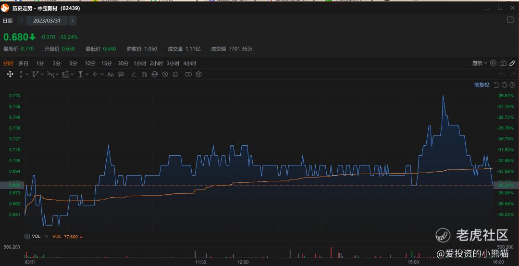Open chart settings gear next to 显示

pyautogui.click(x=493, y=63)
